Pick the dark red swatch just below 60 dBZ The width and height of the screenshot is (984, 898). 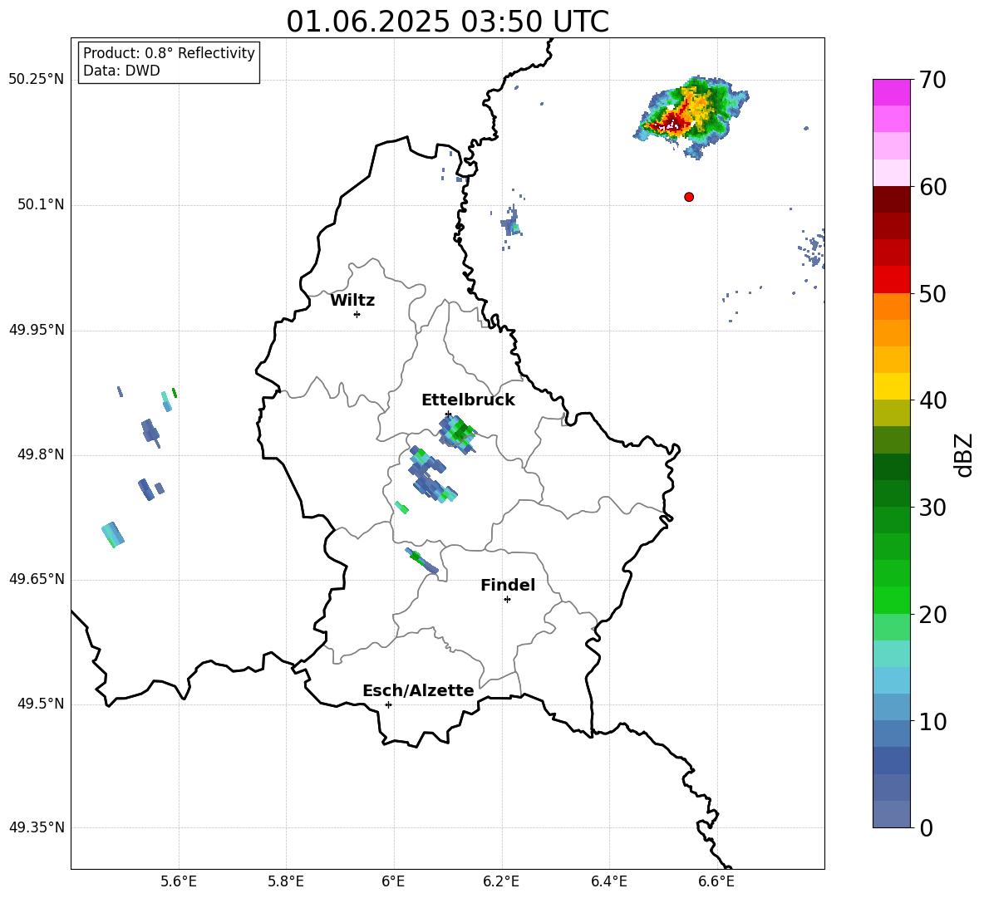click(892, 199)
